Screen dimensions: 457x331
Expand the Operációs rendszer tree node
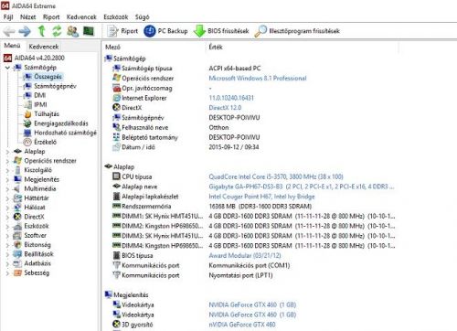(7, 161)
